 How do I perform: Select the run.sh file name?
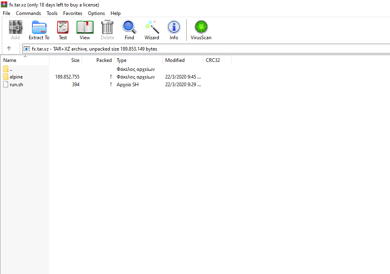coord(17,85)
